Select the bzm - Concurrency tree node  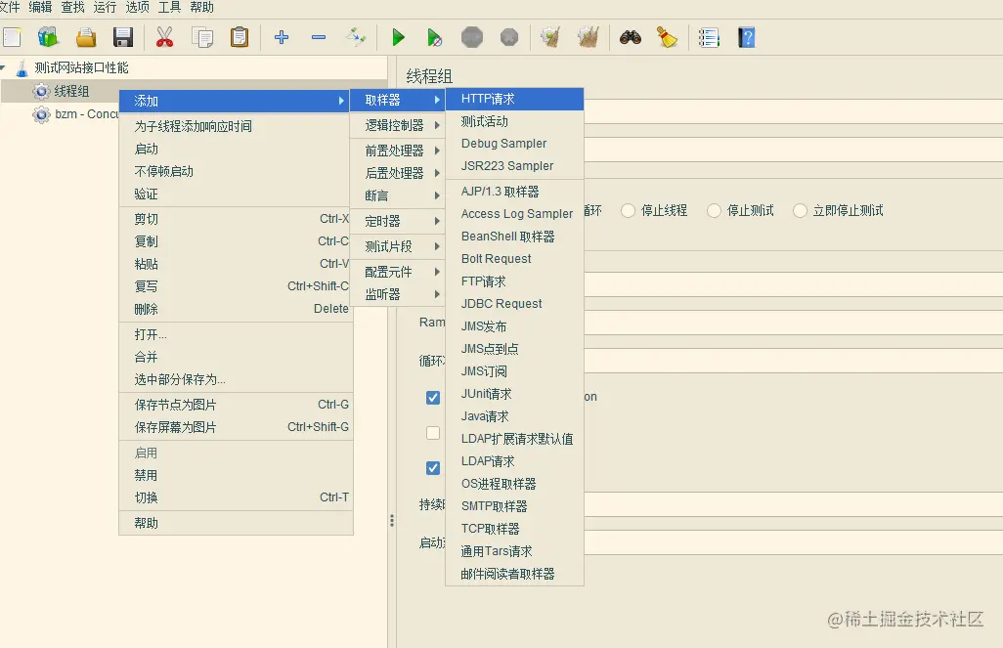pyautogui.click(x=84, y=114)
